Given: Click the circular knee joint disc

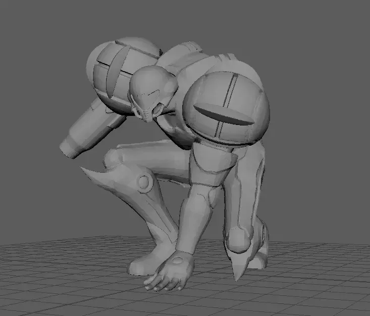Looking at the screenshot, I should coord(144,182).
